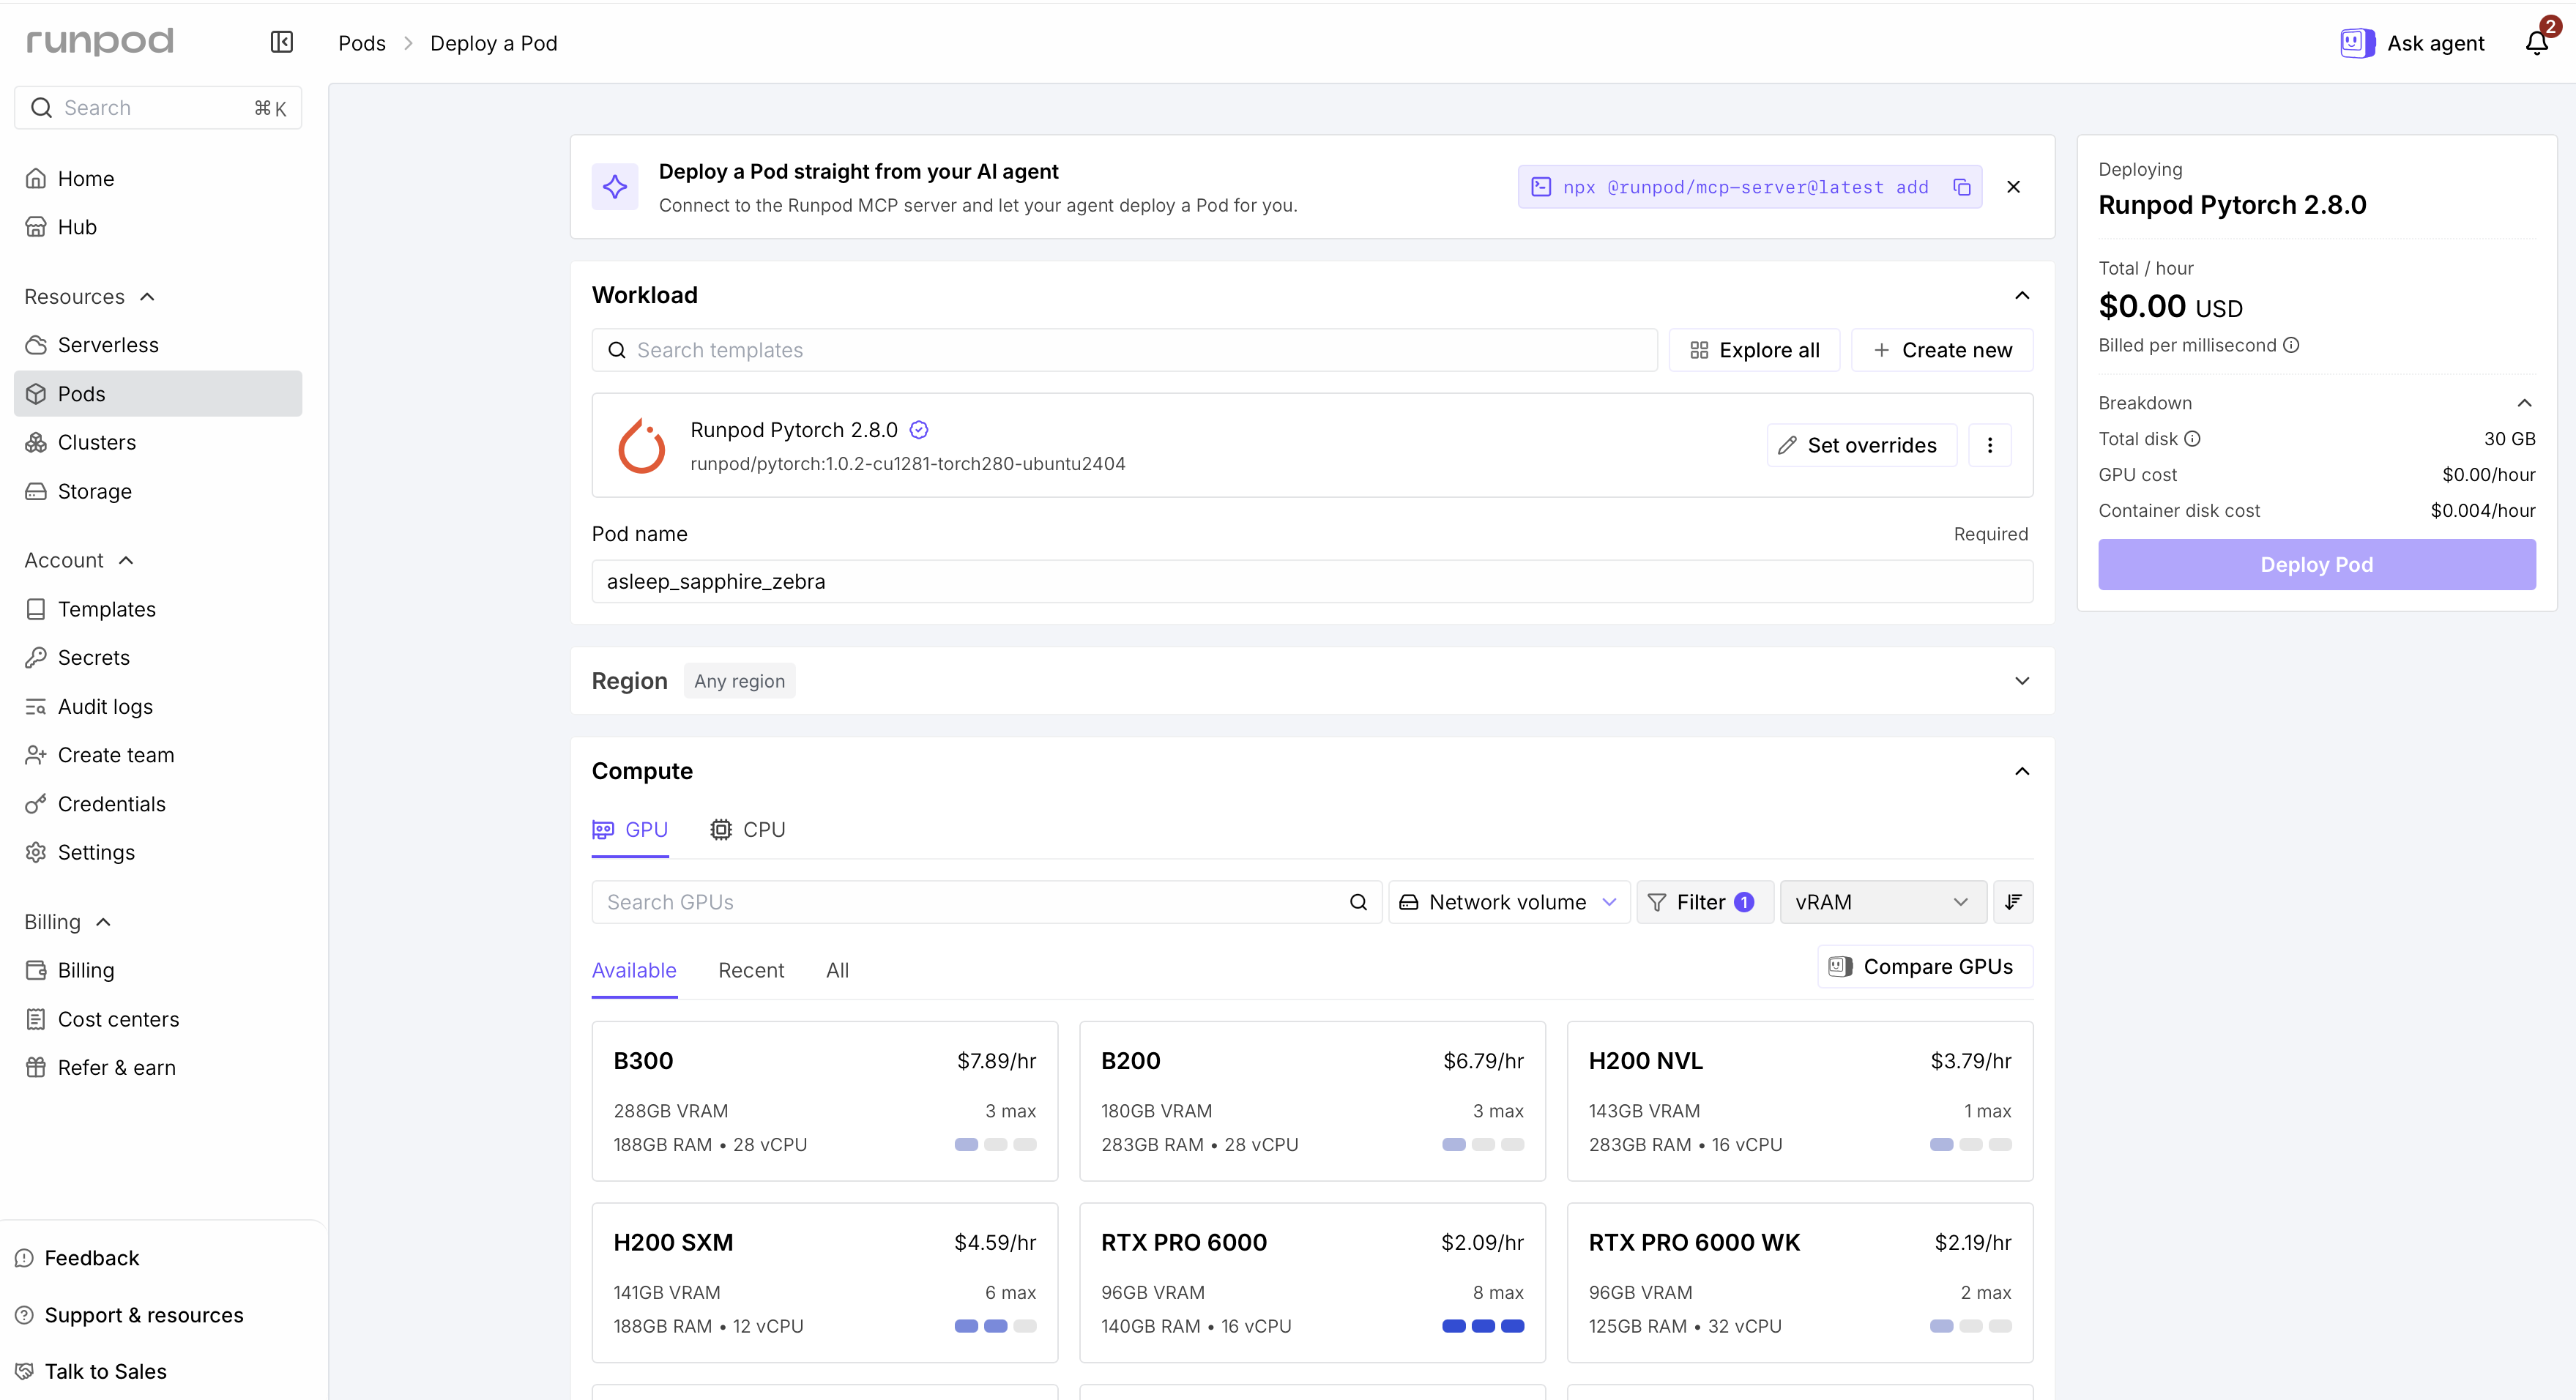This screenshot has width=2576, height=1400.
Task: Select the H200 SXM GPU card
Action: [x=824, y=1283]
